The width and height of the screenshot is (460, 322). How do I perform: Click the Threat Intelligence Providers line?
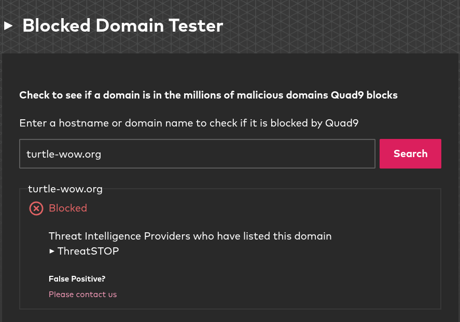coord(190,236)
